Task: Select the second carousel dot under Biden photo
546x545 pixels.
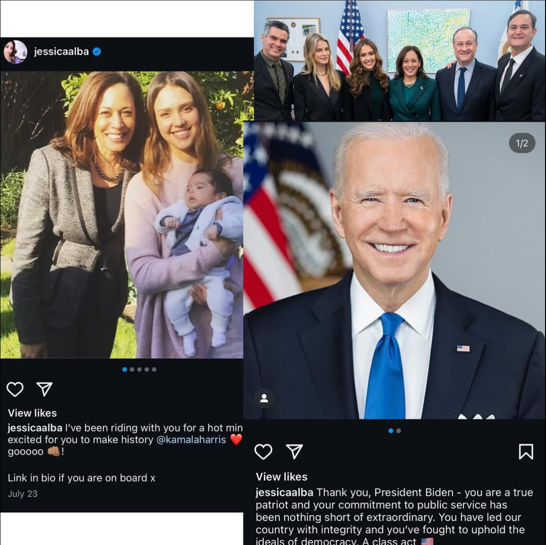Action: [x=399, y=431]
